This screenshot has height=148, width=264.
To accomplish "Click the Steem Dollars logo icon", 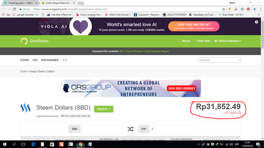I will 26,108.
